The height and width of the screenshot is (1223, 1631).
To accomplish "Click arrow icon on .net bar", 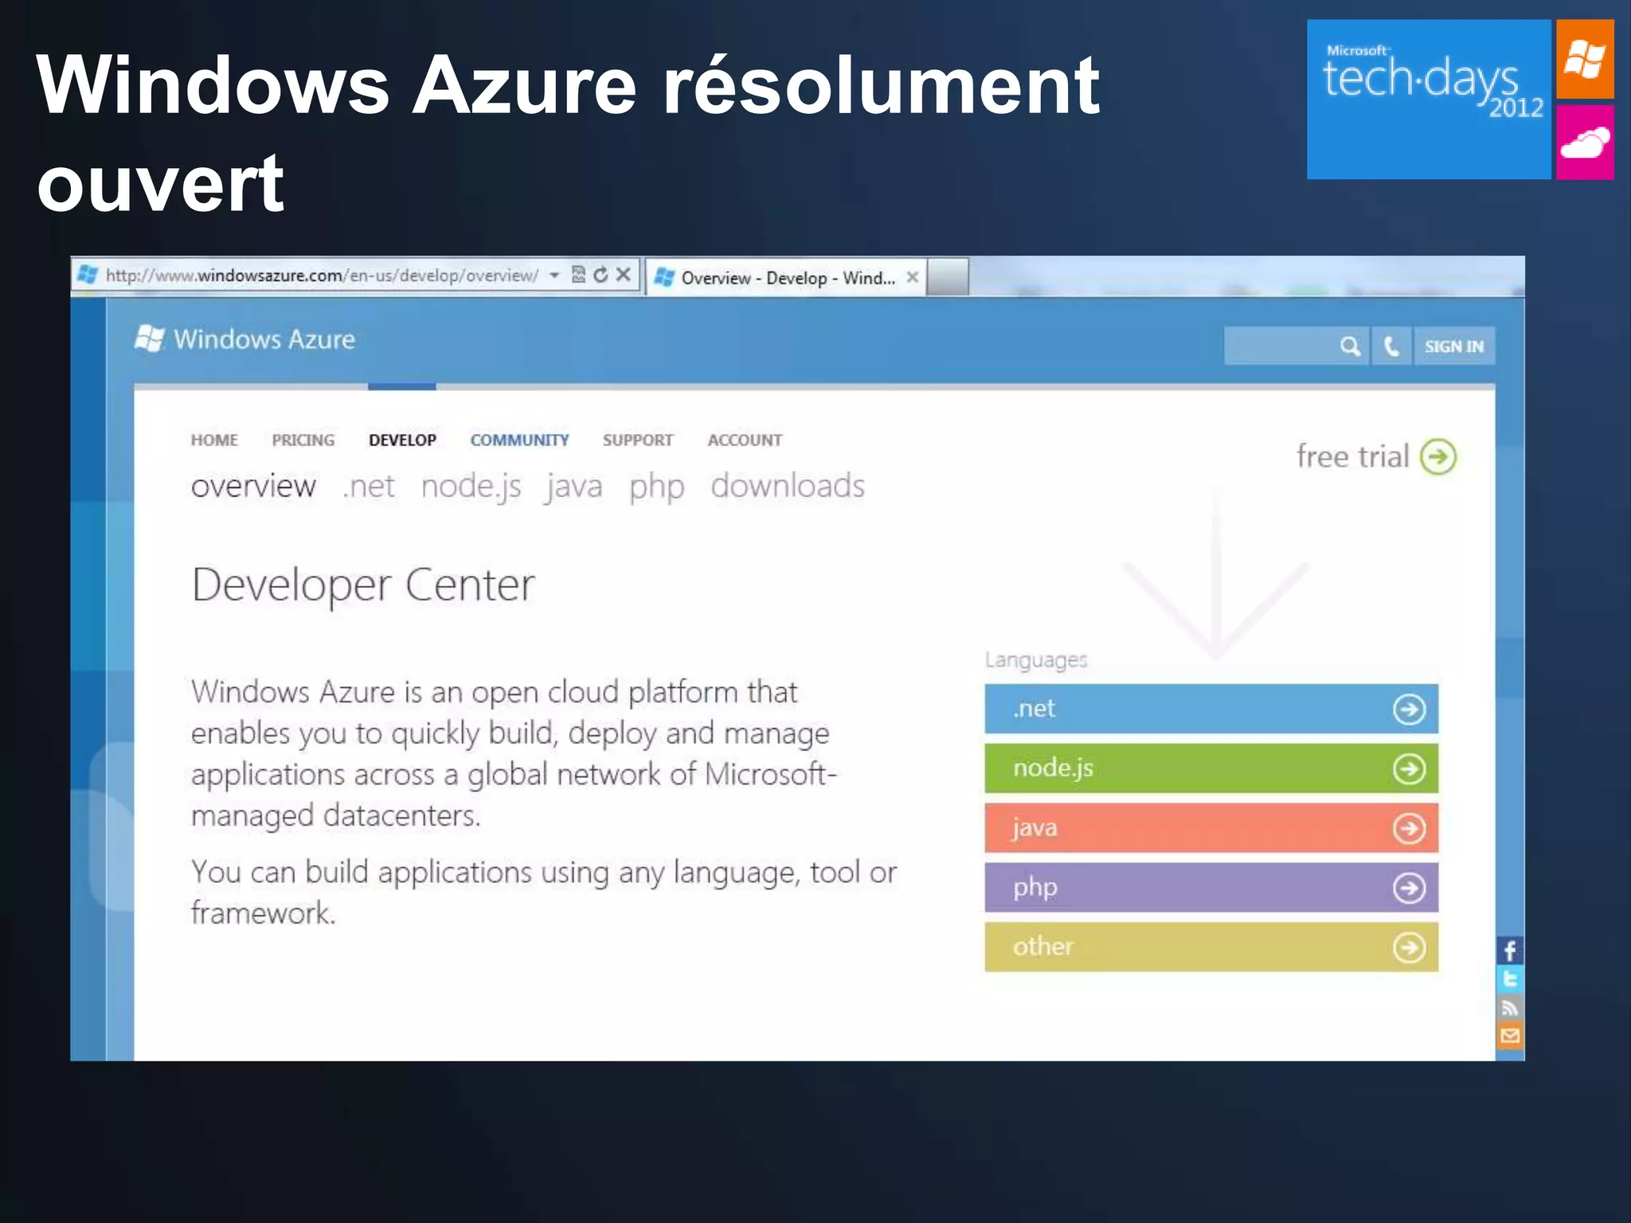I will pos(1409,709).
